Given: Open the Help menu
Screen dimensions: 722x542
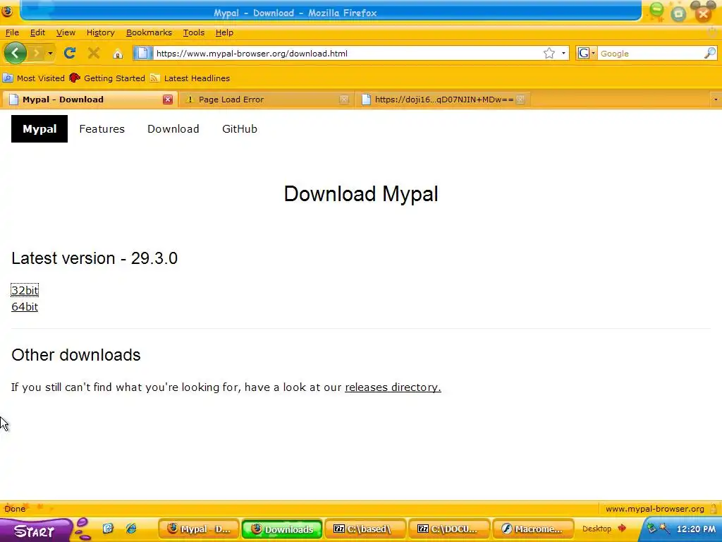Looking at the screenshot, I should (x=224, y=32).
